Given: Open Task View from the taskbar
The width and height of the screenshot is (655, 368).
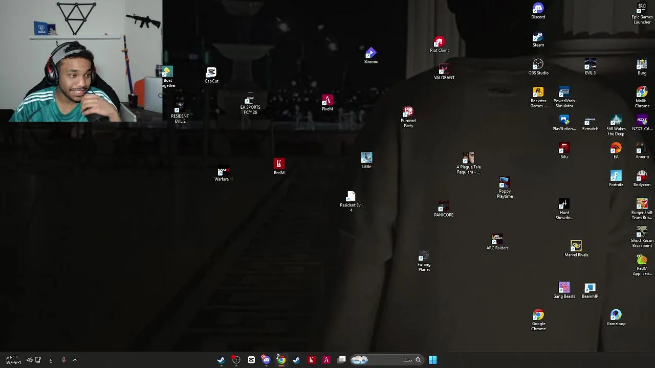Looking at the screenshot, I should pos(342,360).
